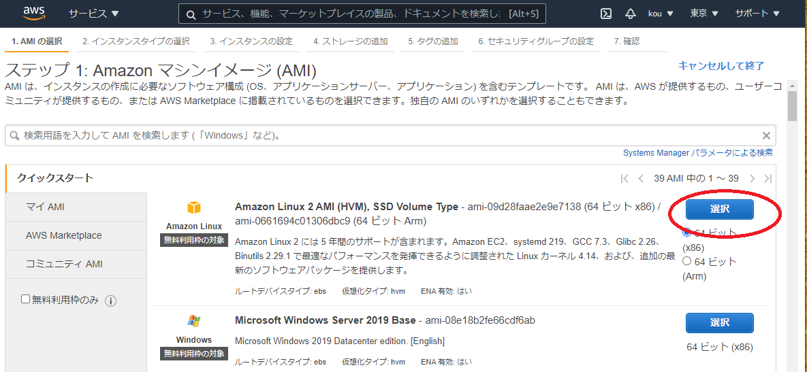The image size is (807, 372).
Task: Open the notifications bell icon
Action: [631, 14]
